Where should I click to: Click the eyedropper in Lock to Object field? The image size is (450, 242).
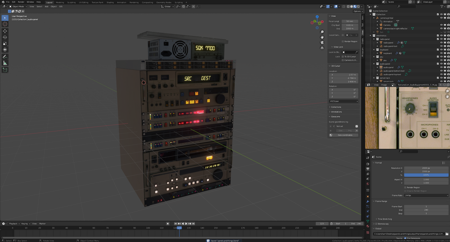pyautogui.click(x=356, y=52)
